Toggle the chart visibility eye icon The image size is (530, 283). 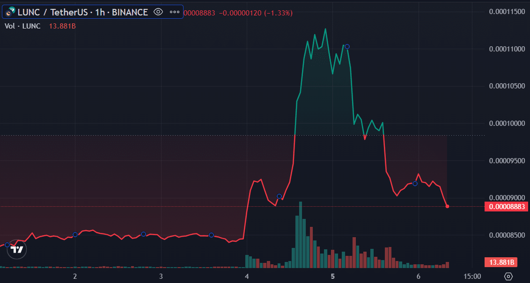158,12
